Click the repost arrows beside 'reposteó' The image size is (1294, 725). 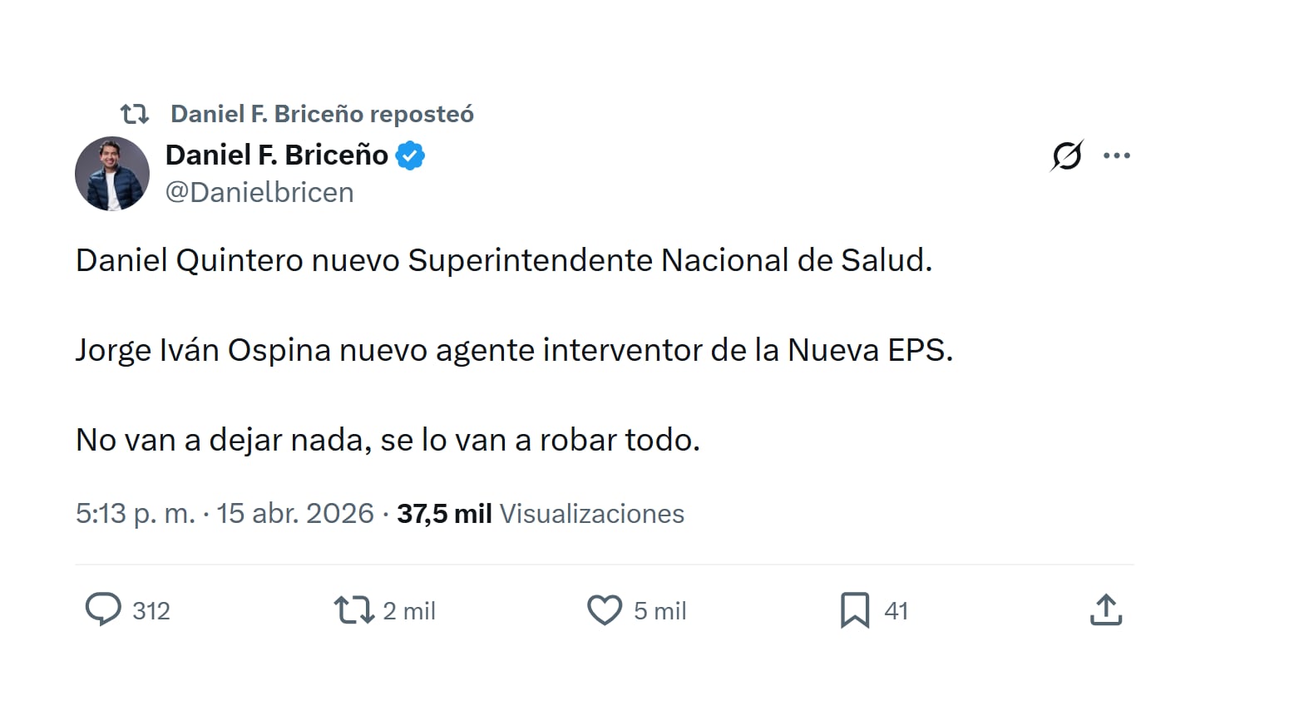tap(135, 113)
